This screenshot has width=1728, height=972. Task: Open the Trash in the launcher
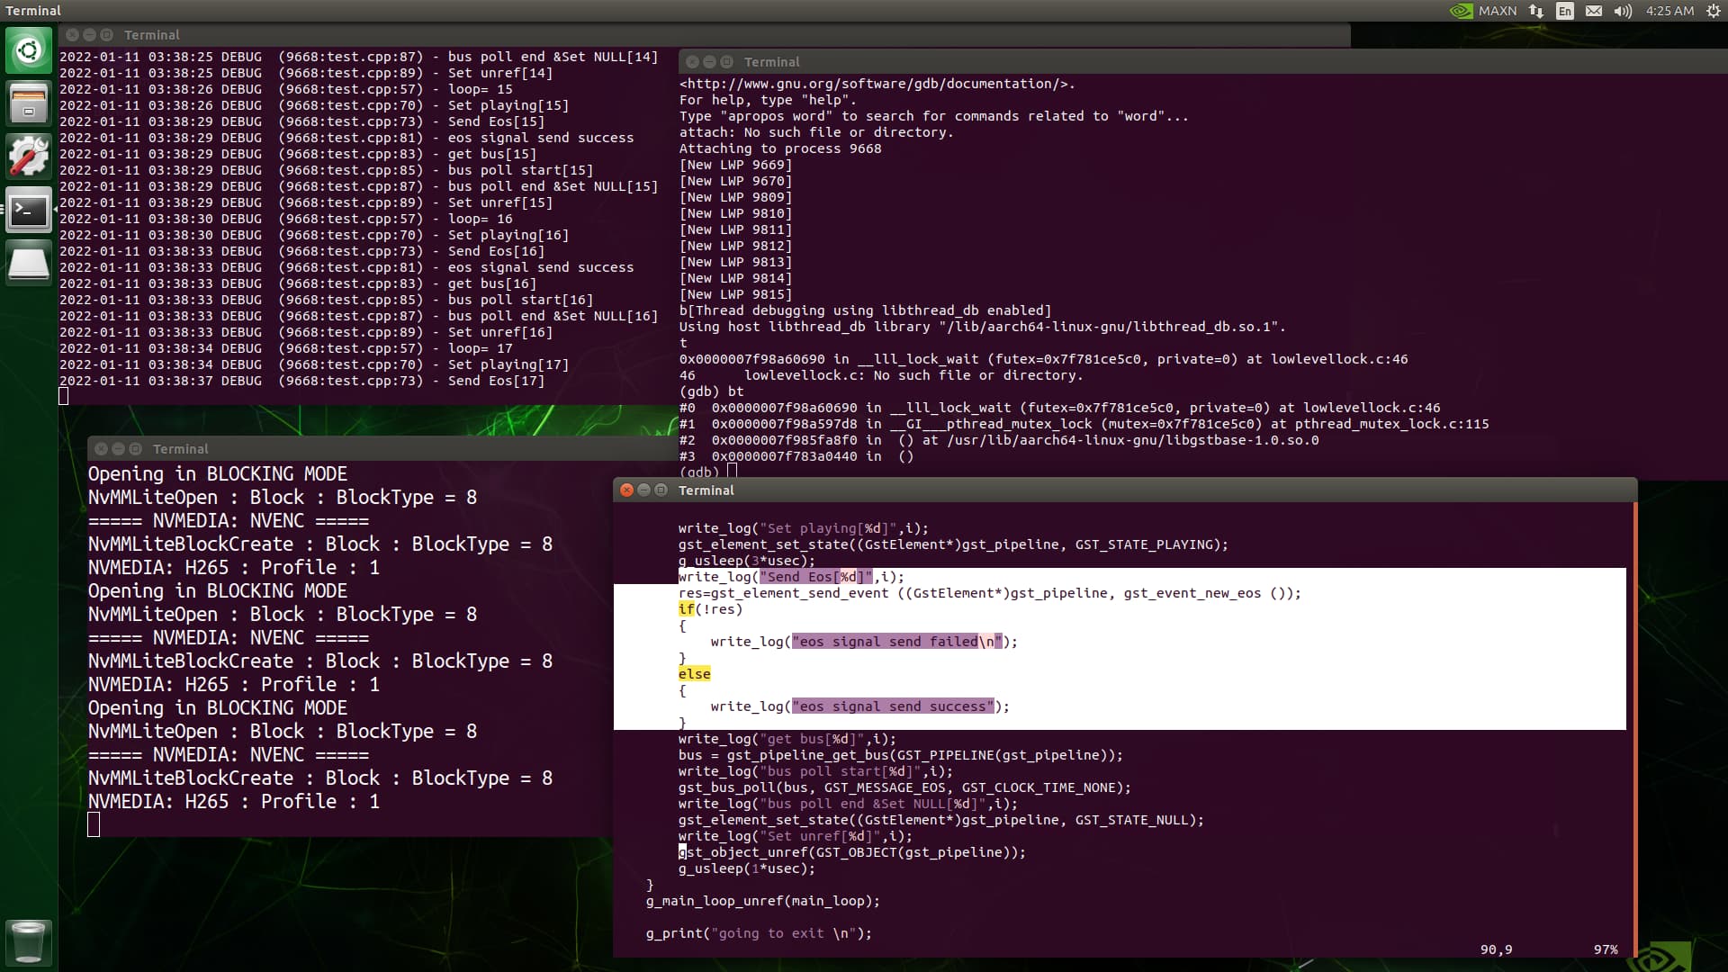pos(29,942)
